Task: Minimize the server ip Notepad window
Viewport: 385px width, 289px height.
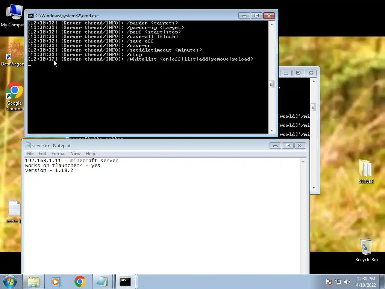Action: [275, 146]
